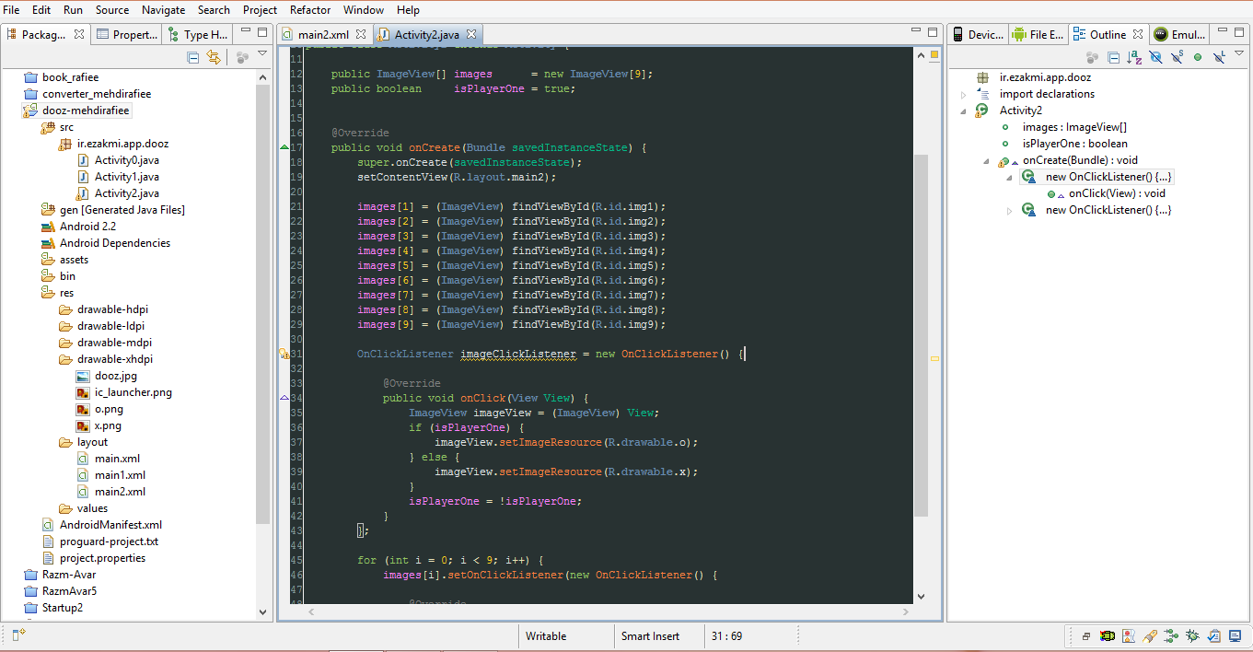Open the Outline view menu triangle

click(x=1240, y=54)
